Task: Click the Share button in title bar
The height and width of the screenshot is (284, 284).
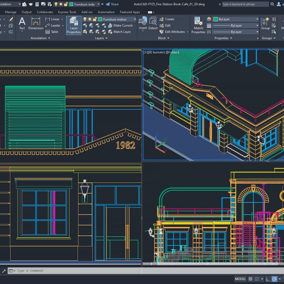Action: pyautogui.click(x=112, y=4)
